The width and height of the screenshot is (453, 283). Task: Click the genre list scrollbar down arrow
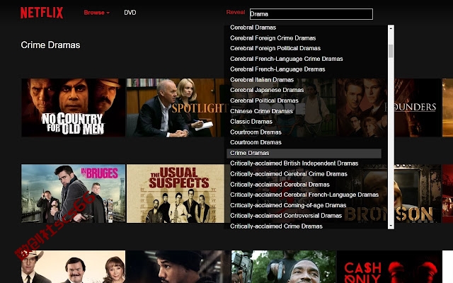(391, 226)
